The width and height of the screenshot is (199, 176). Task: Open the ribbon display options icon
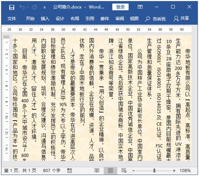coord(140,7)
